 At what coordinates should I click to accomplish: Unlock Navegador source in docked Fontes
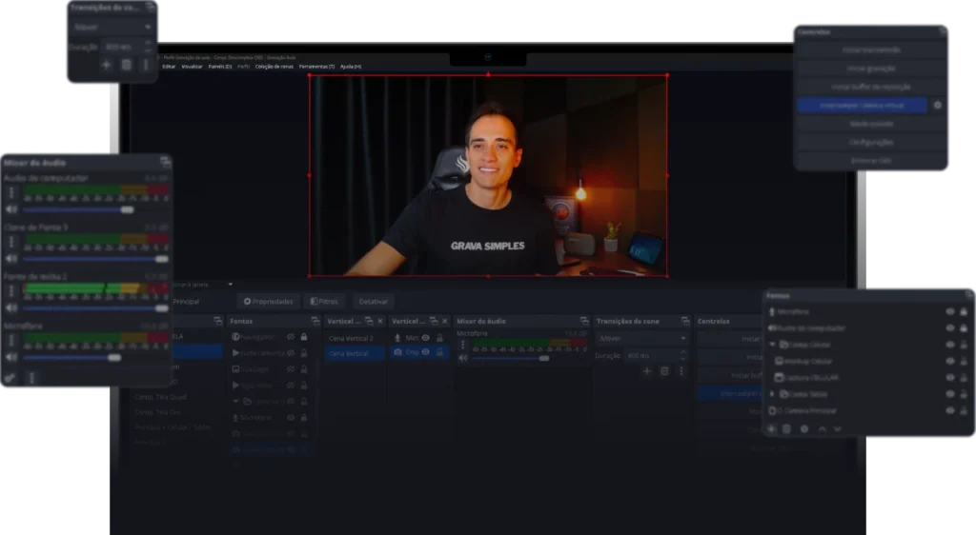pos(304,337)
